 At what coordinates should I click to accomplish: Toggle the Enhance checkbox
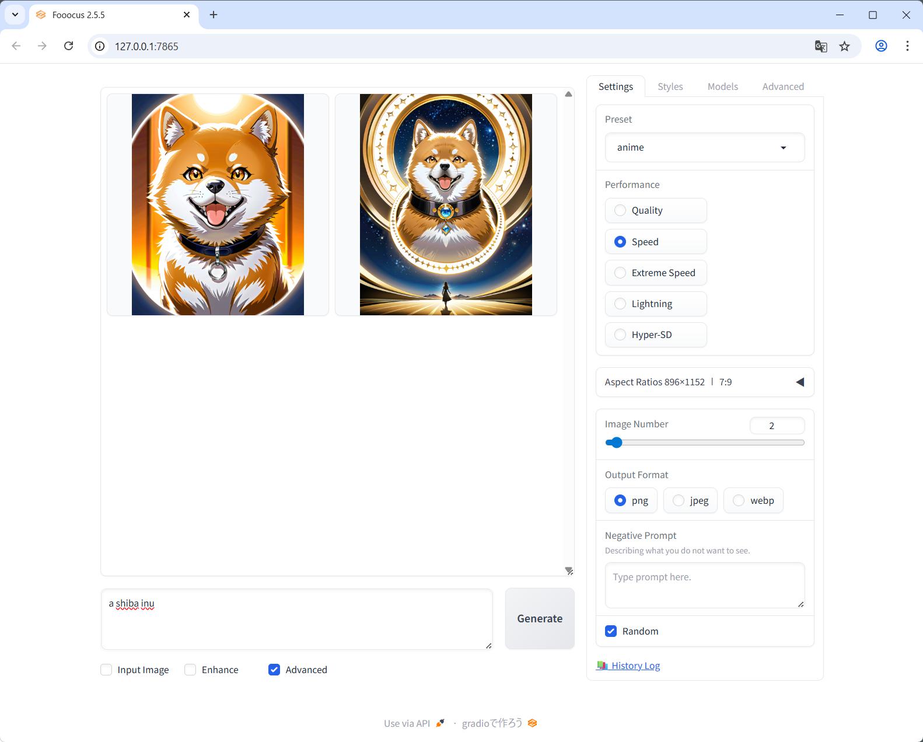pos(190,670)
